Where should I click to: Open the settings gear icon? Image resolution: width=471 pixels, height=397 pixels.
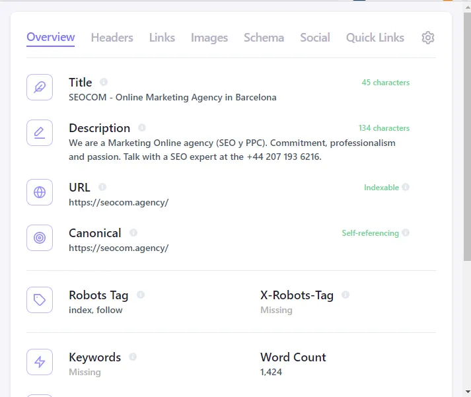(x=428, y=38)
